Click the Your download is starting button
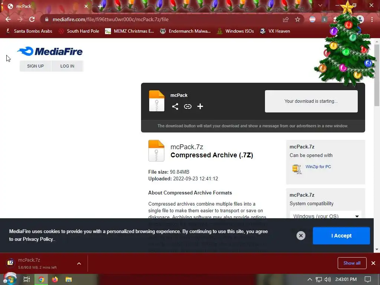Screen dimensions: 380x285 (x=311, y=101)
